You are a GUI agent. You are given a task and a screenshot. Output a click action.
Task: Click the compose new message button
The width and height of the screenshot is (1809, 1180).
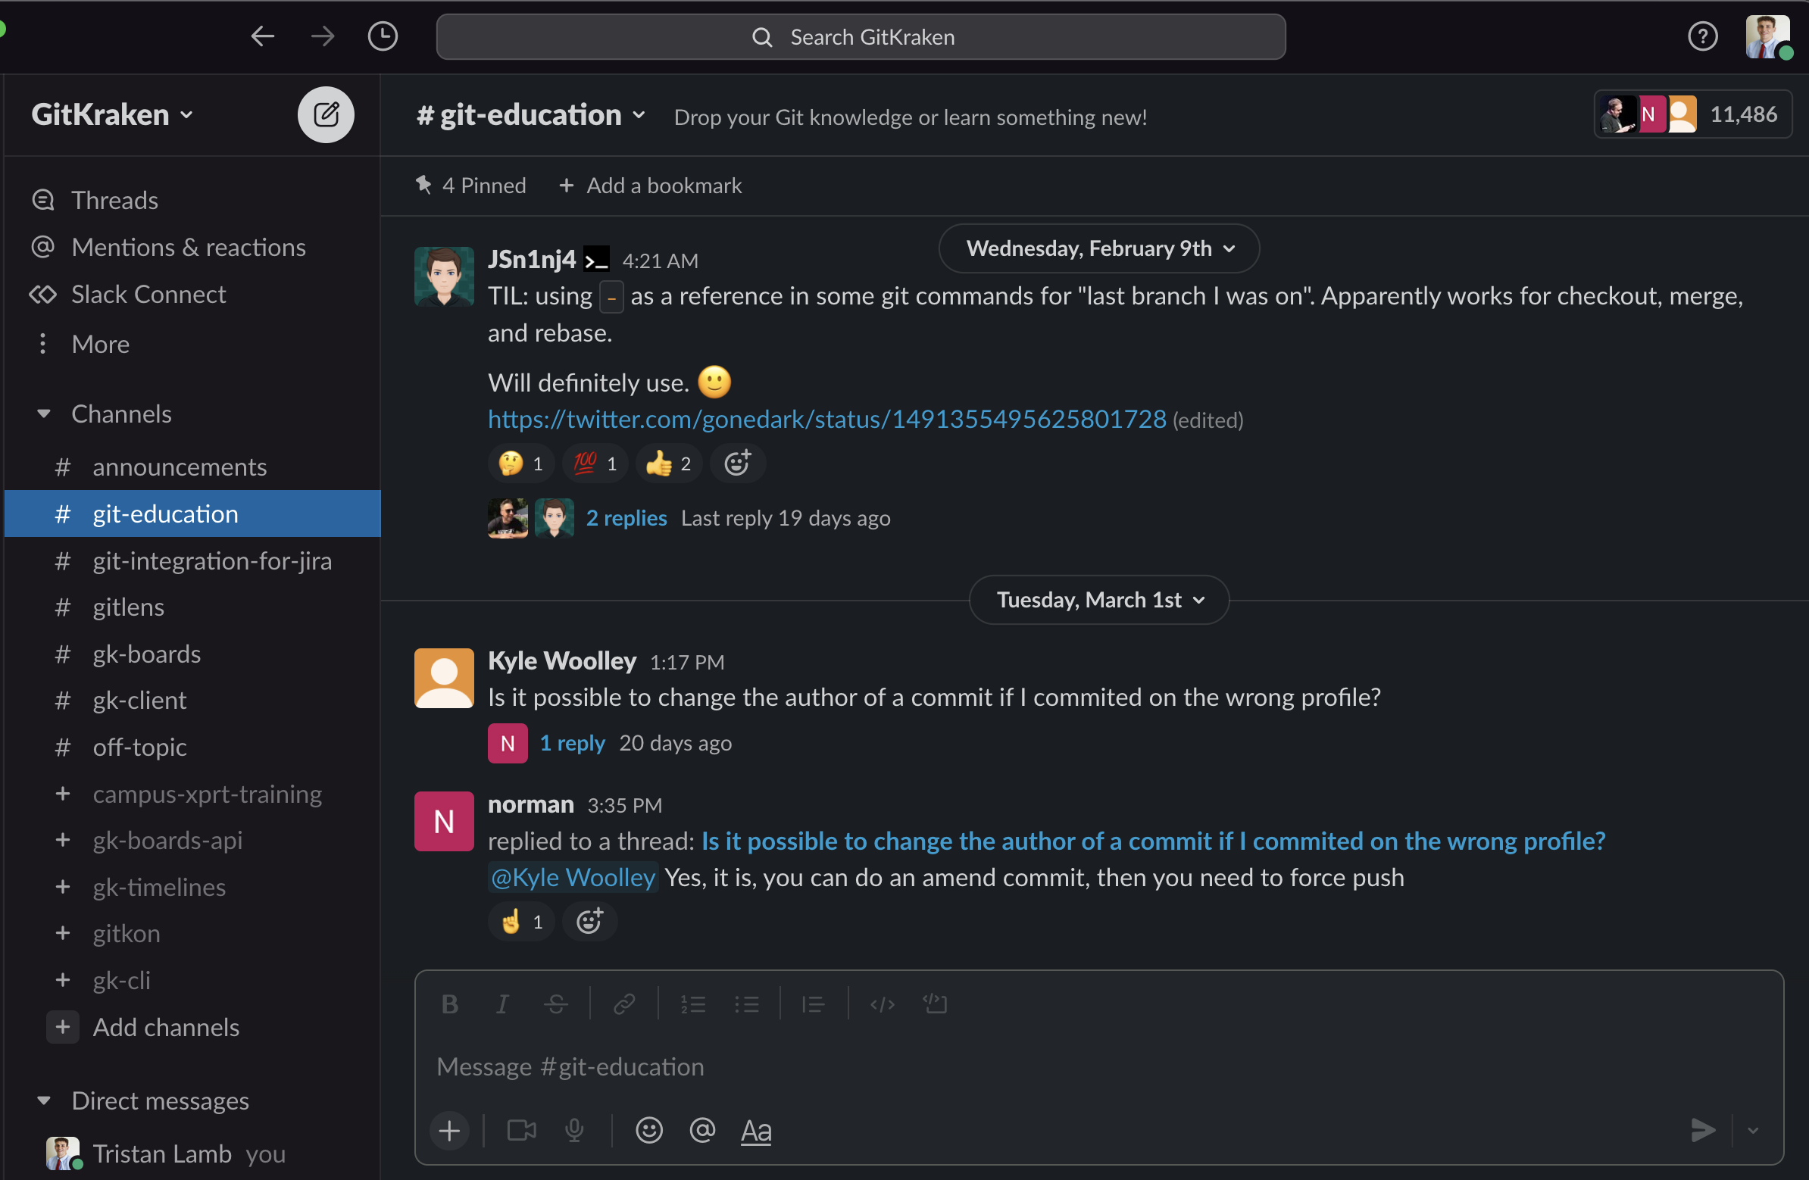pyautogui.click(x=325, y=114)
